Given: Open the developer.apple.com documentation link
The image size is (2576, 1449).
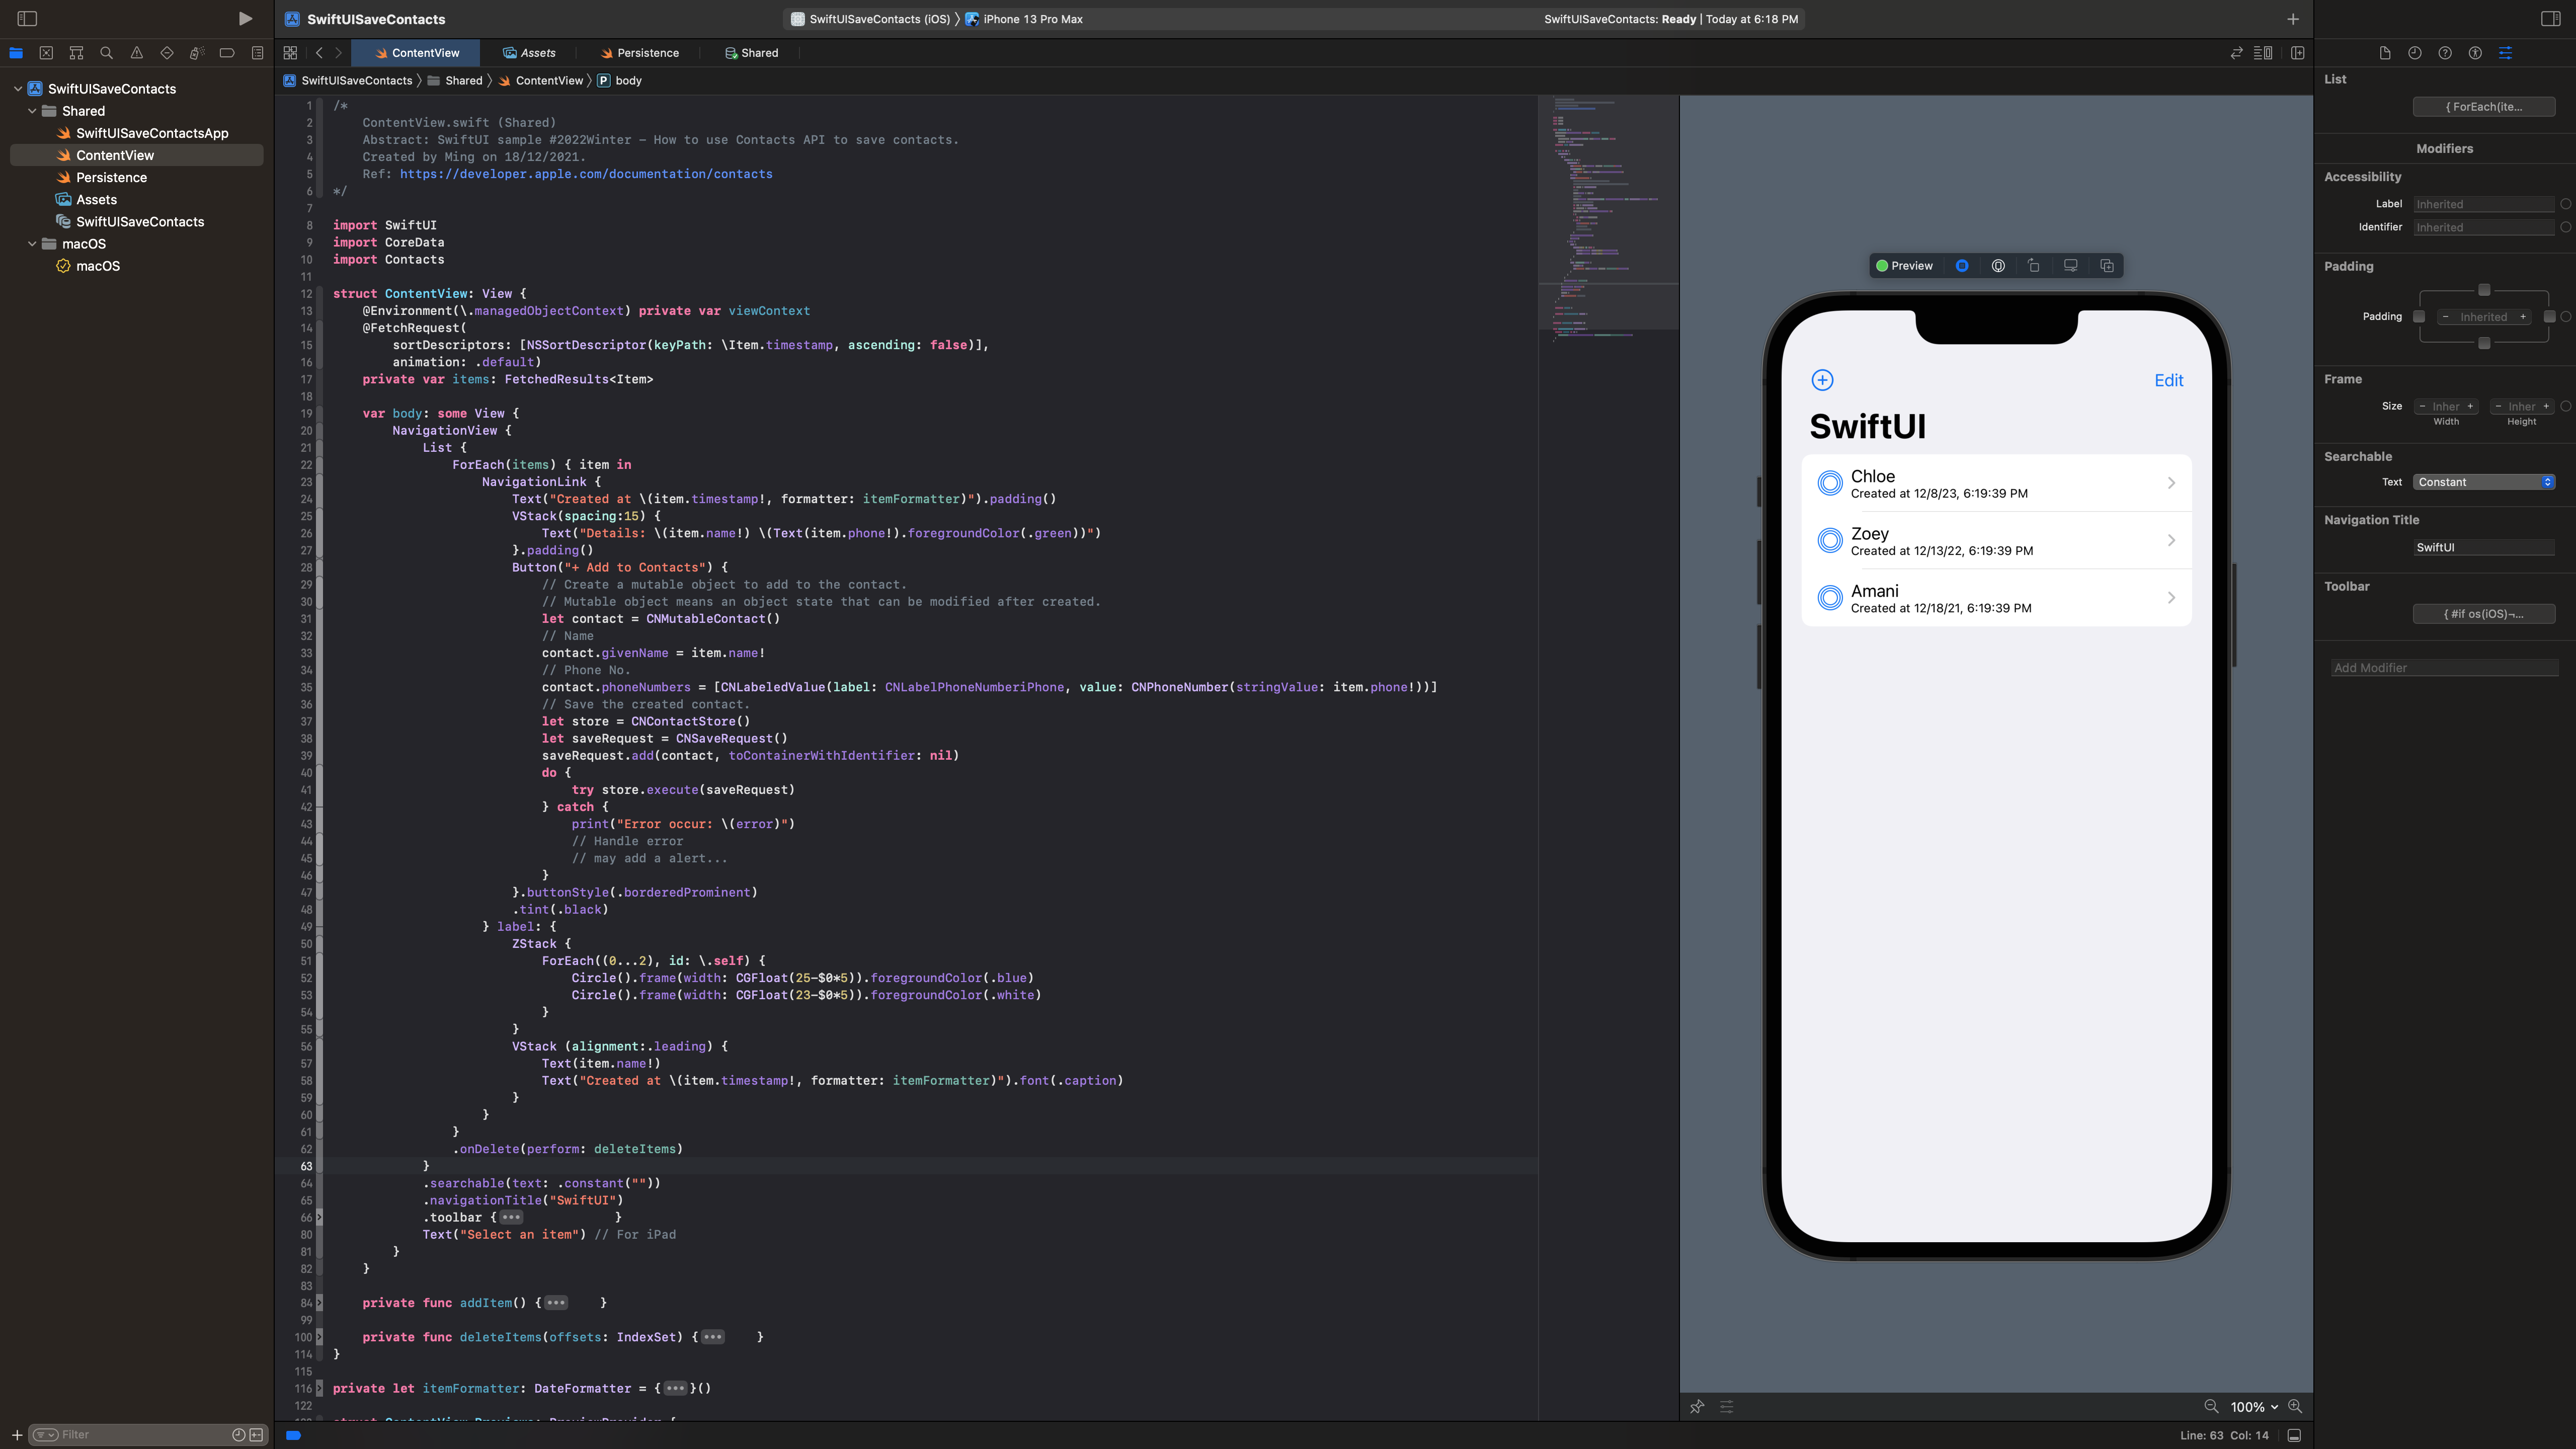Looking at the screenshot, I should pyautogui.click(x=586, y=174).
